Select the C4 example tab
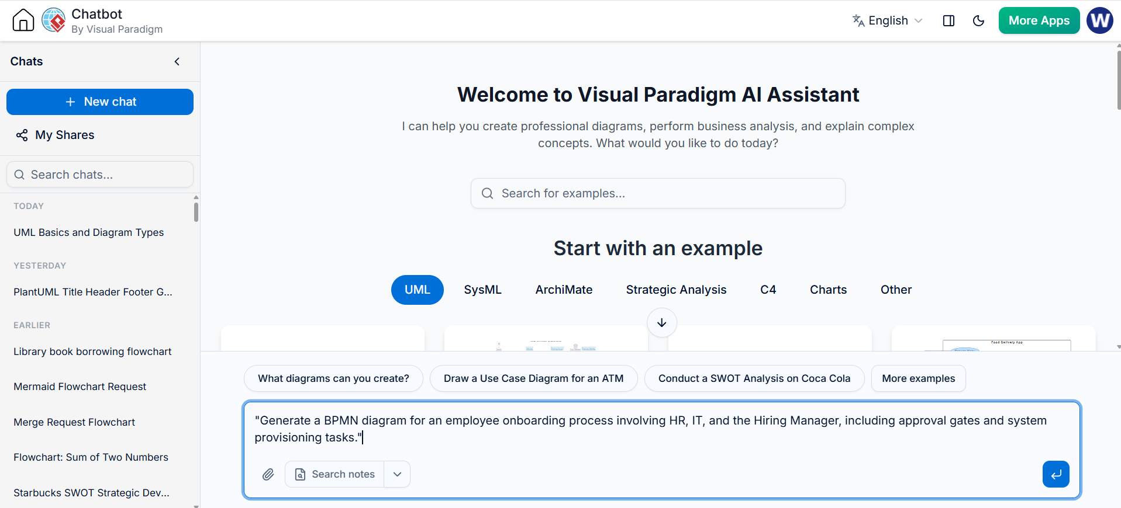 (x=768, y=290)
